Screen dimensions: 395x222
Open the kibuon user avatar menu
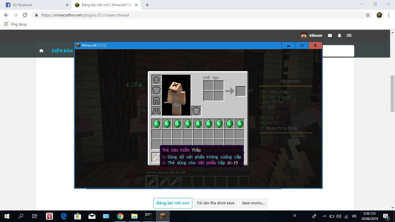[304, 36]
